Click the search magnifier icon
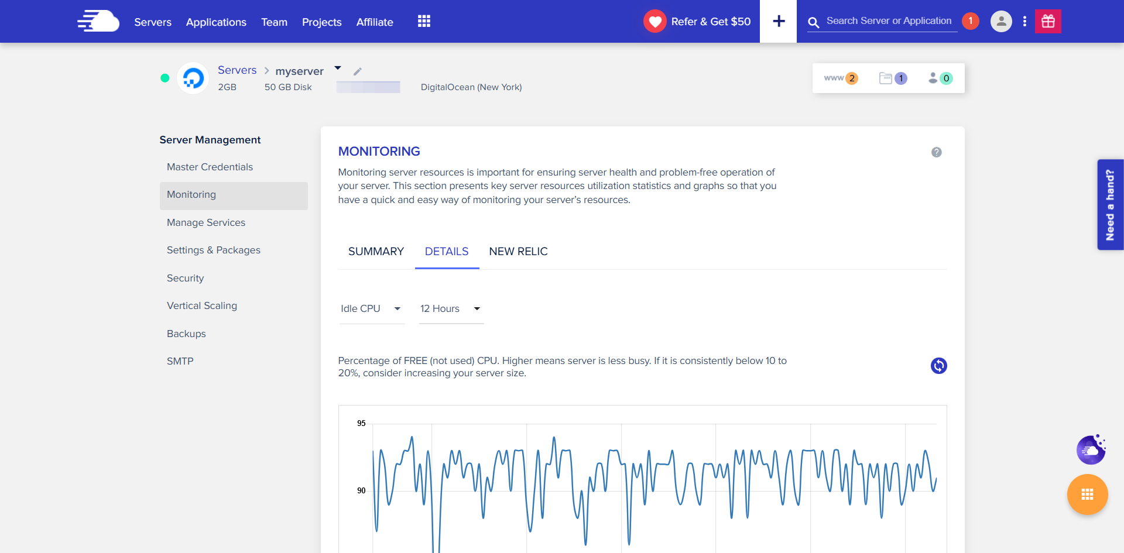1124x553 pixels. point(813,22)
